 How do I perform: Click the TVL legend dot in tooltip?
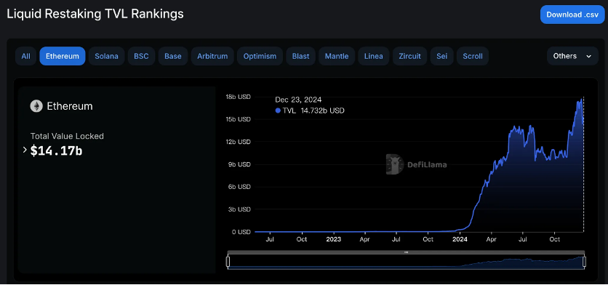tap(278, 111)
